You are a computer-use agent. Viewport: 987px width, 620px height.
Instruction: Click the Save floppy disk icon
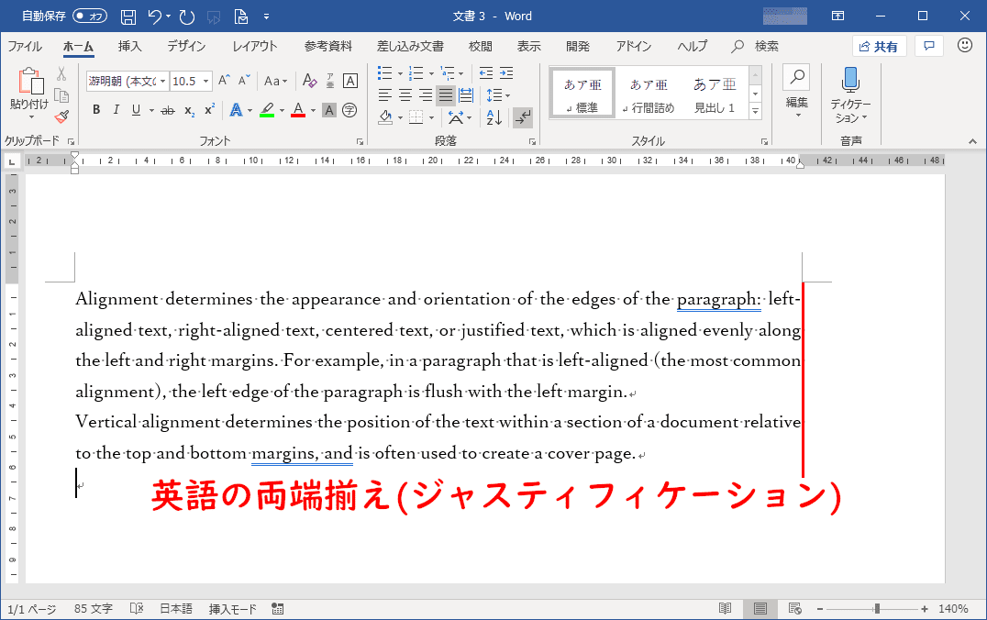coord(128,17)
